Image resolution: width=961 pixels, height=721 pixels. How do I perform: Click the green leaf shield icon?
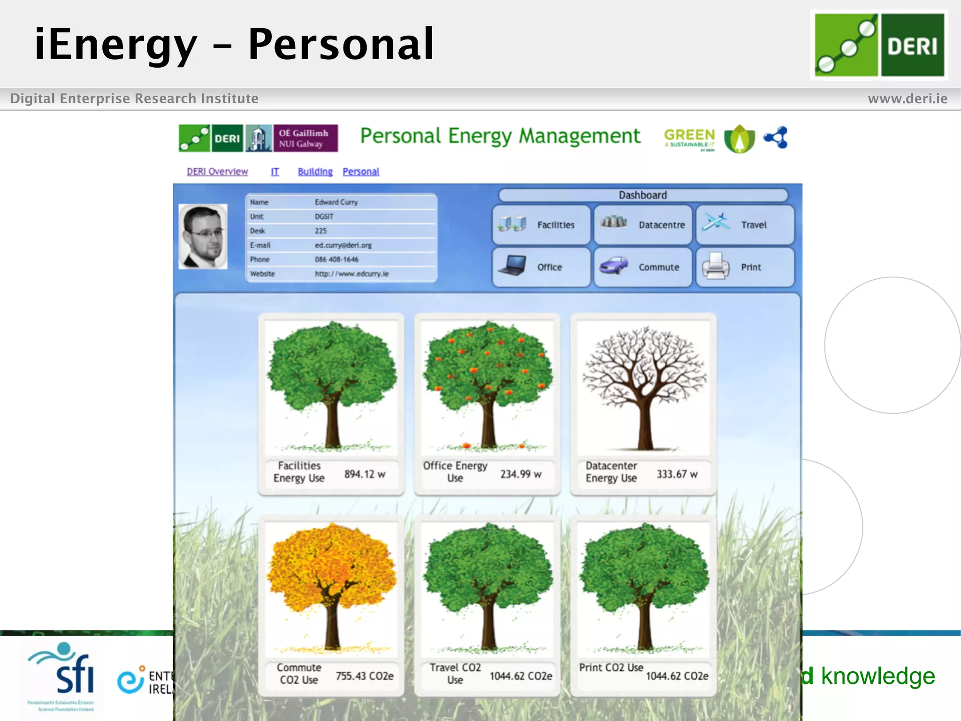(740, 139)
